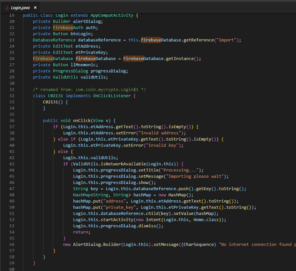Select the Login.java tab title
The height and width of the screenshot is (271, 296).
[x=20, y=8]
